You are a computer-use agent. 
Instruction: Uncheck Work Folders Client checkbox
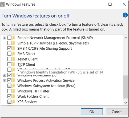(9, 96)
